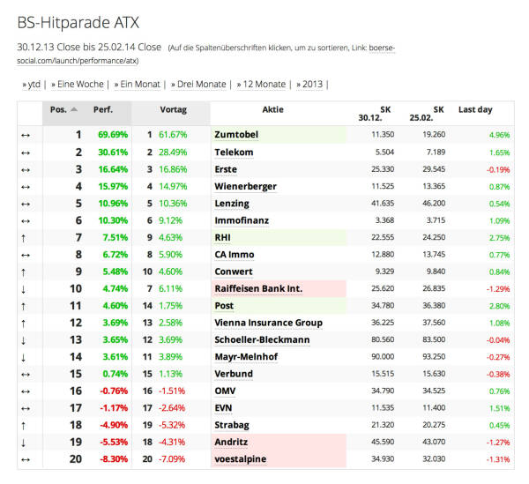Open Raiffeisen Bank Int. stock
Viewport: 529px width, 484px height.
tap(258, 289)
